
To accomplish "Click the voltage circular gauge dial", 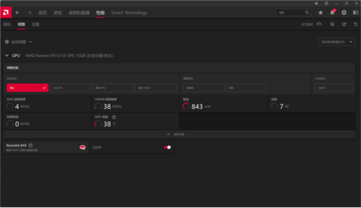I will pyautogui.click(x=186, y=106).
